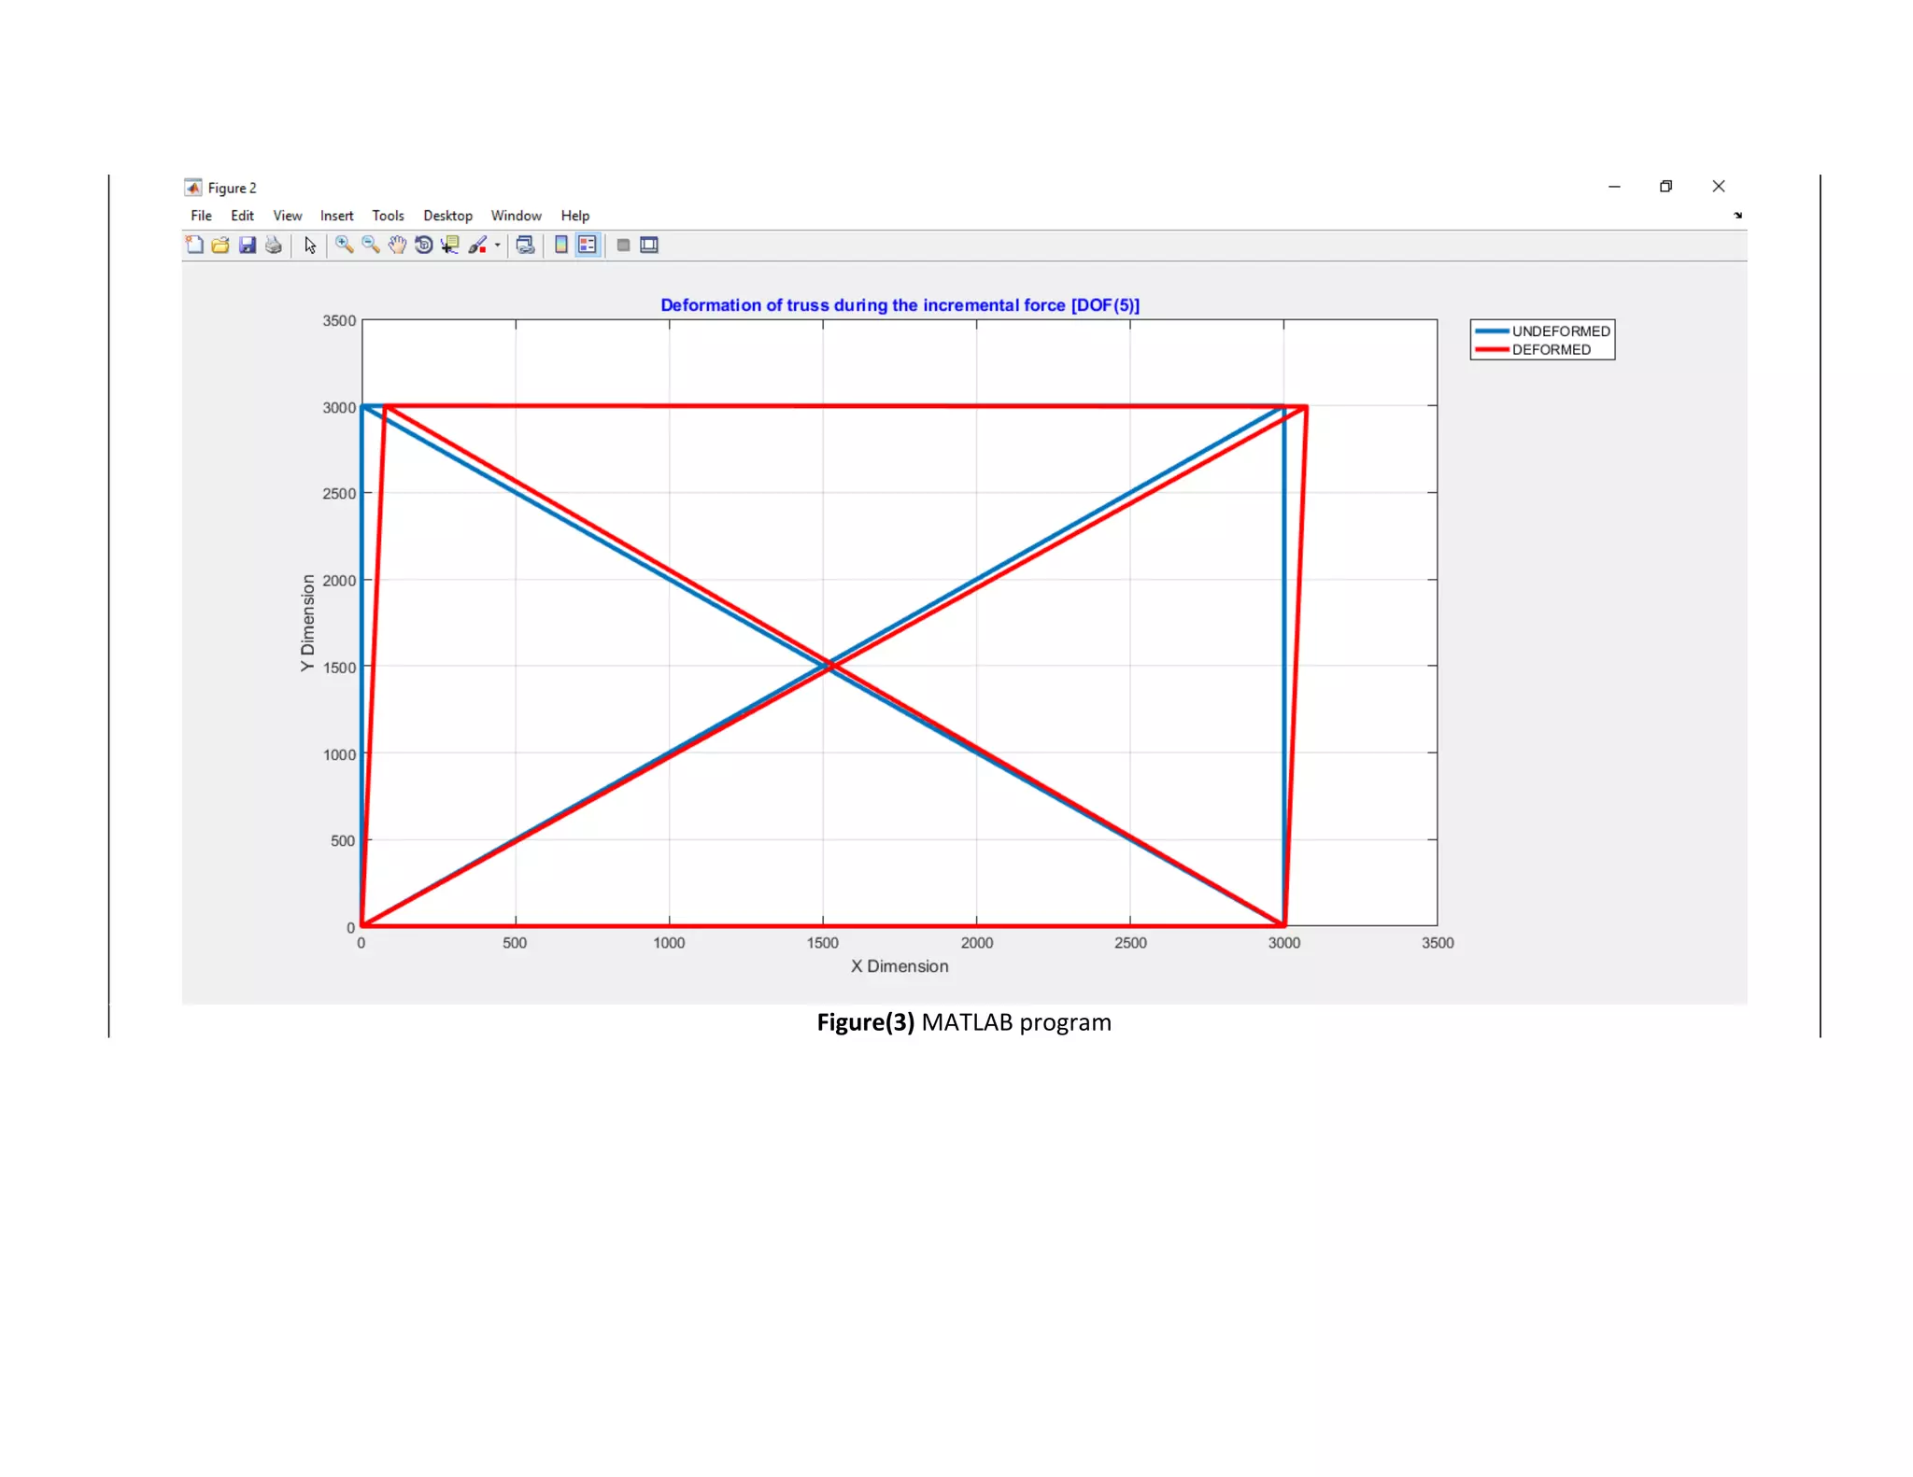Select the Edit Plot arrow tool

[310, 245]
